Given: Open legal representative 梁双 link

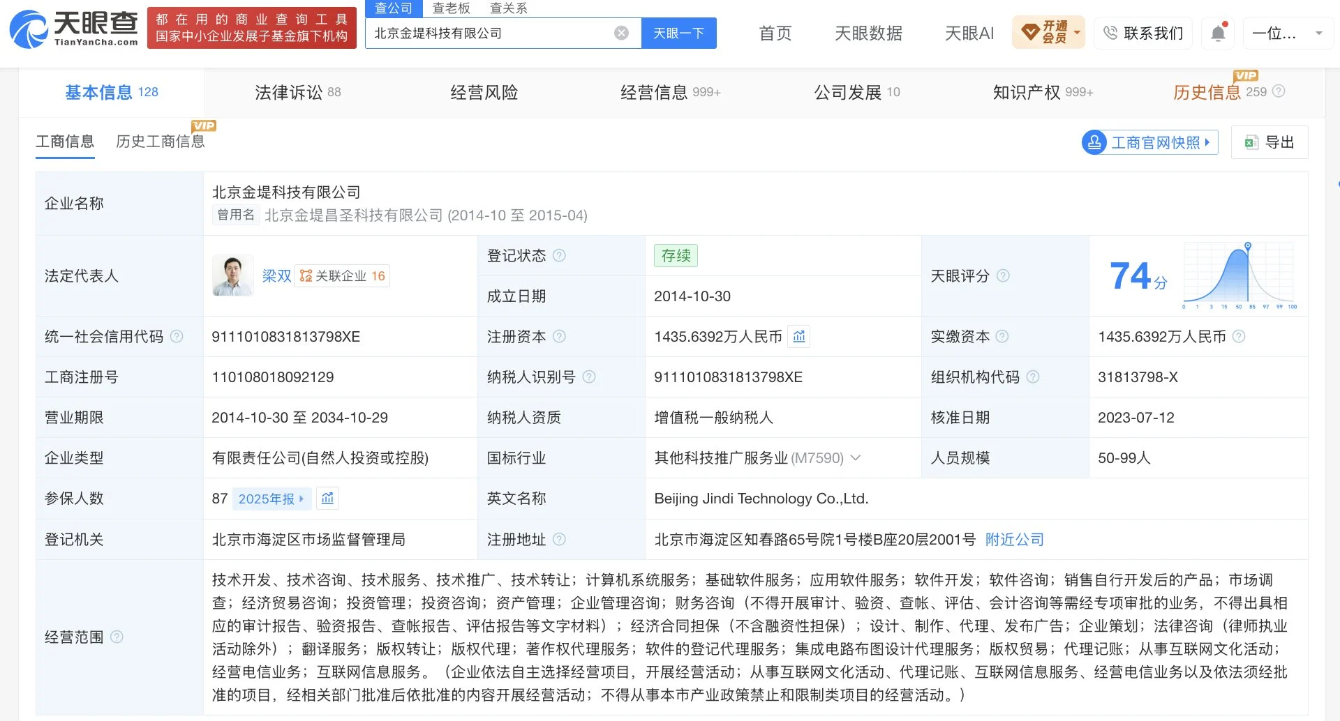Looking at the screenshot, I should (x=276, y=275).
